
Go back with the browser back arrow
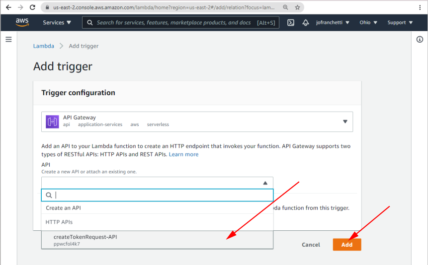tap(8, 7)
